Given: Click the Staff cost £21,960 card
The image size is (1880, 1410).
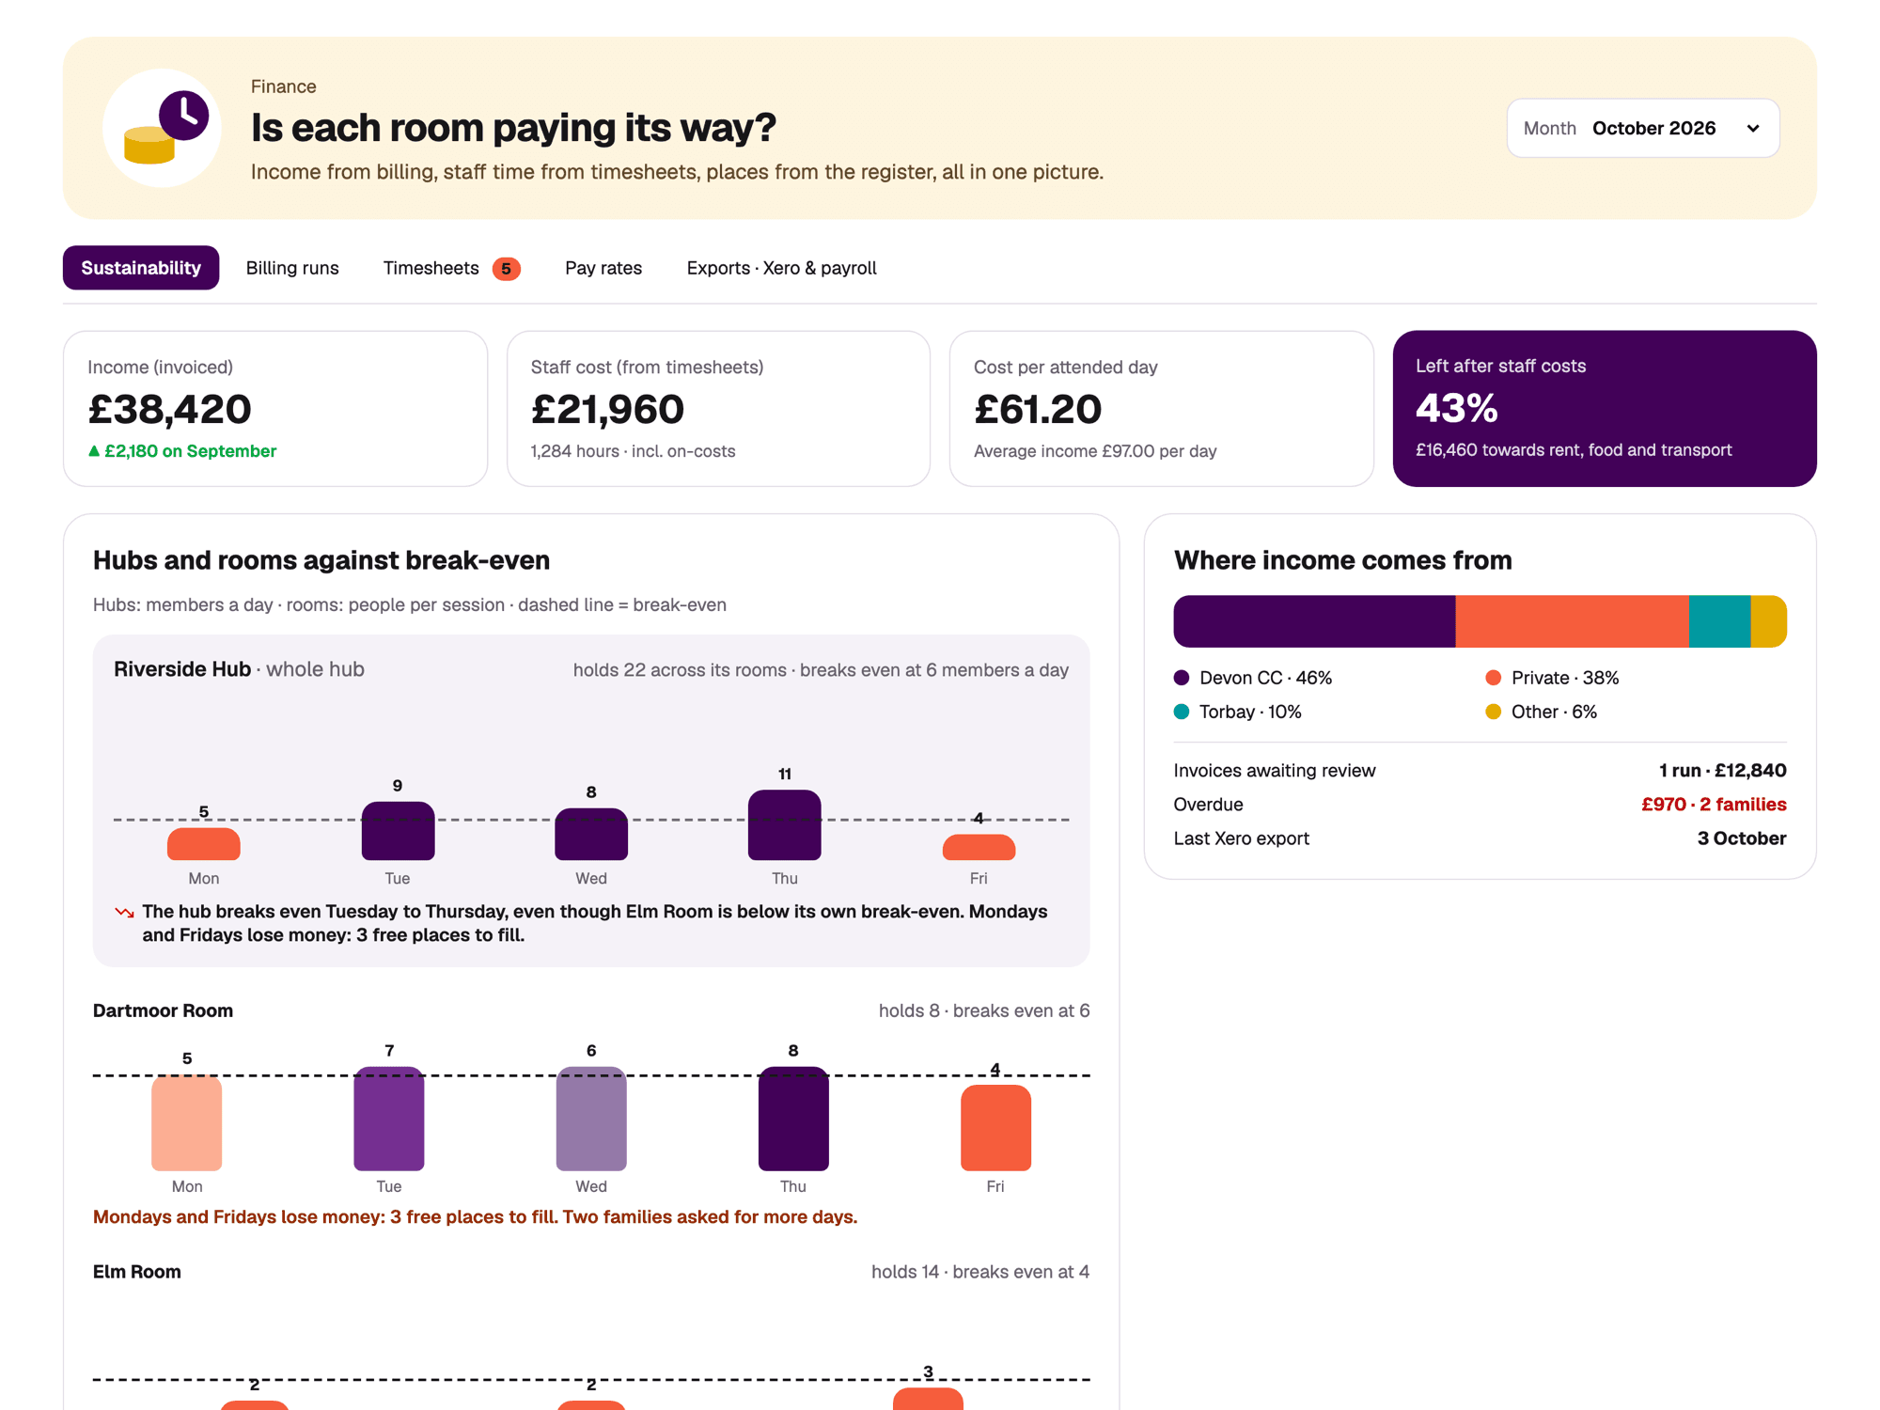Looking at the screenshot, I should (x=718, y=408).
